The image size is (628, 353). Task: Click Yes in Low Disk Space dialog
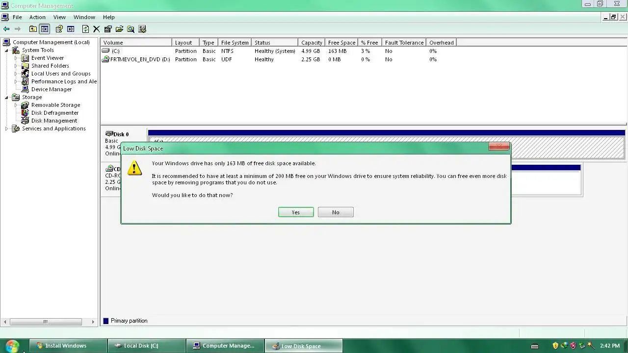296,212
